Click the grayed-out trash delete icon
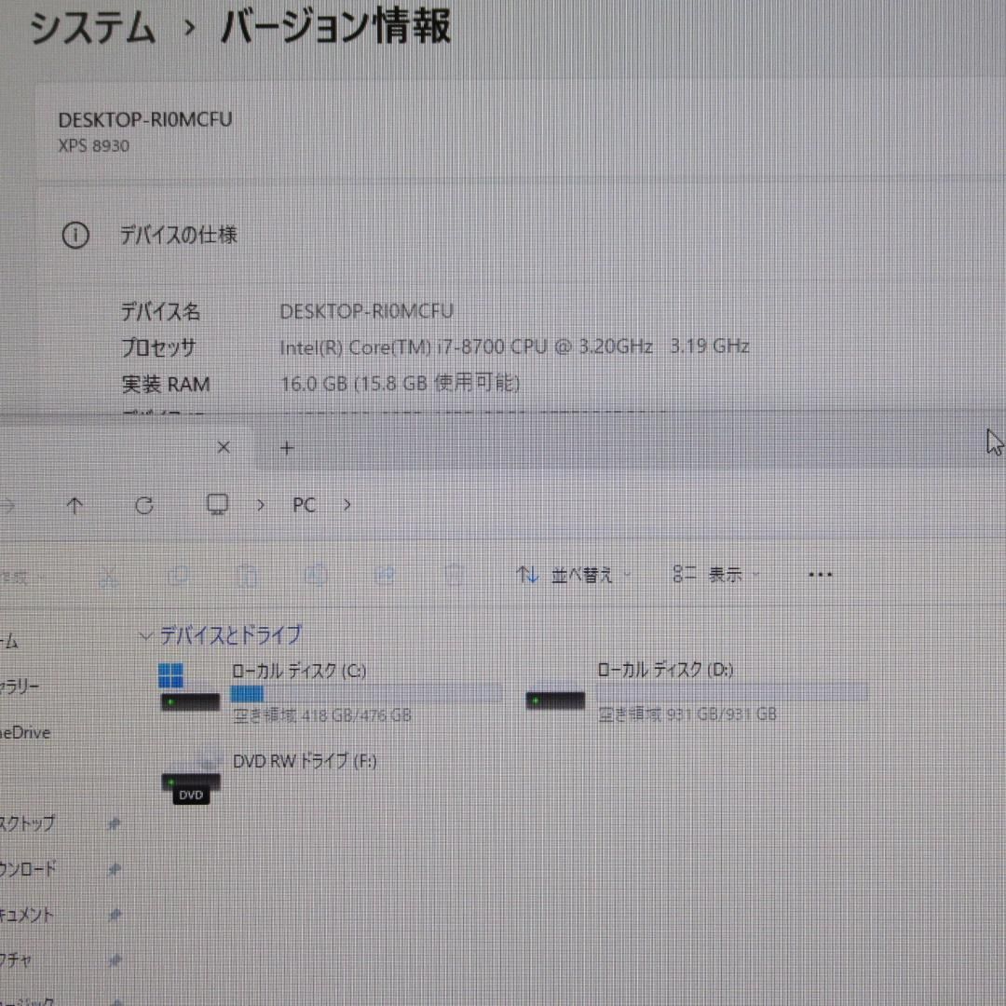1006x1006 pixels. tap(454, 576)
